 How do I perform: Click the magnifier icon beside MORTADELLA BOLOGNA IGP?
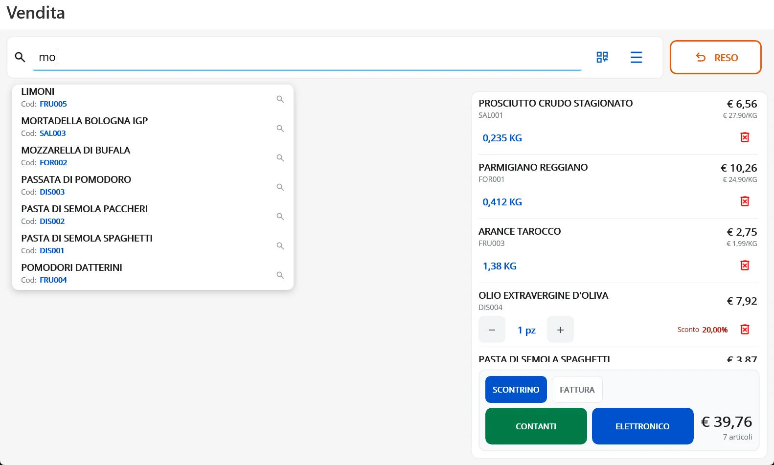(x=280, y=129)
